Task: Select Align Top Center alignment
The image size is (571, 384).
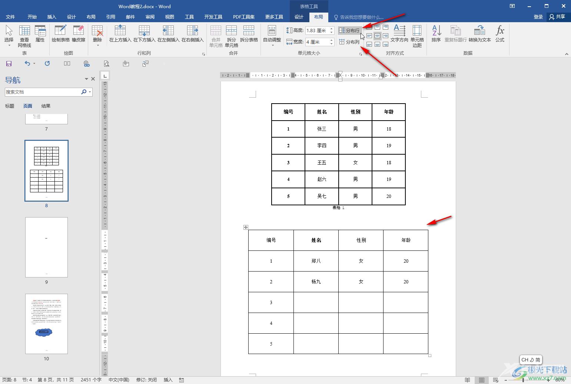Action: point(377,27)
